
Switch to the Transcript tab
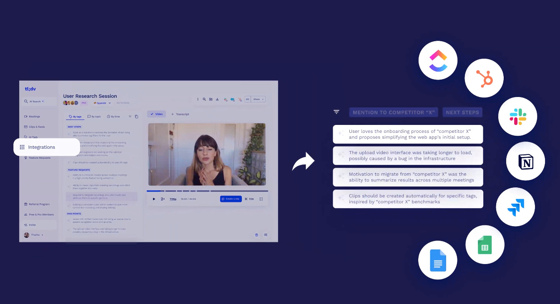click(x=180, y=114)
